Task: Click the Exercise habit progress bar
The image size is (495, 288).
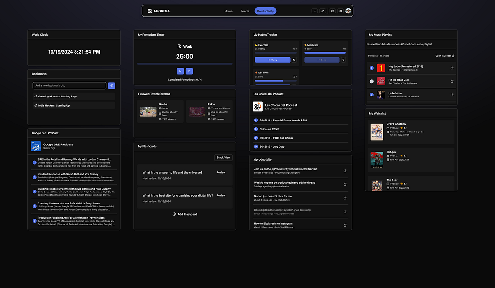Action: point(276,53)
